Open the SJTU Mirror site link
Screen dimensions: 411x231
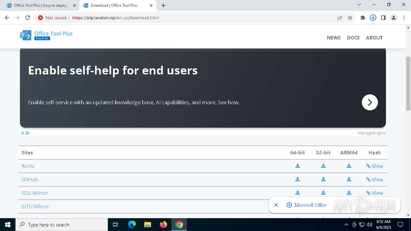click(35, 206)
